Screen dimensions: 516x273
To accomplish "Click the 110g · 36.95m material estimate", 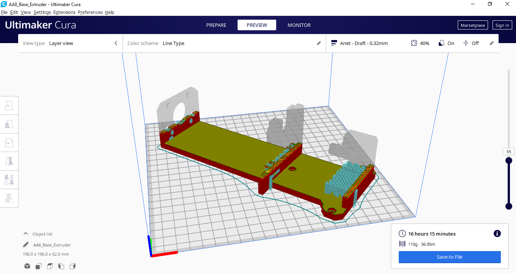I will [x=422, y=244].
